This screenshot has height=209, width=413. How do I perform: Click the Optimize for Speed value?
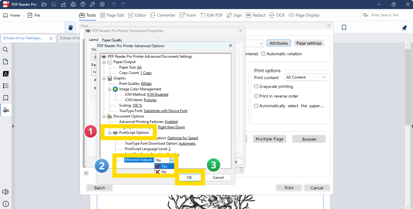pos(182,138)
